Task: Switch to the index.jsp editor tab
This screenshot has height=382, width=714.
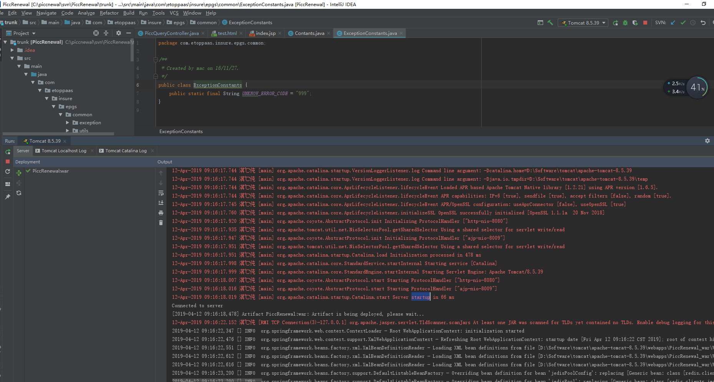Action: 266,33
